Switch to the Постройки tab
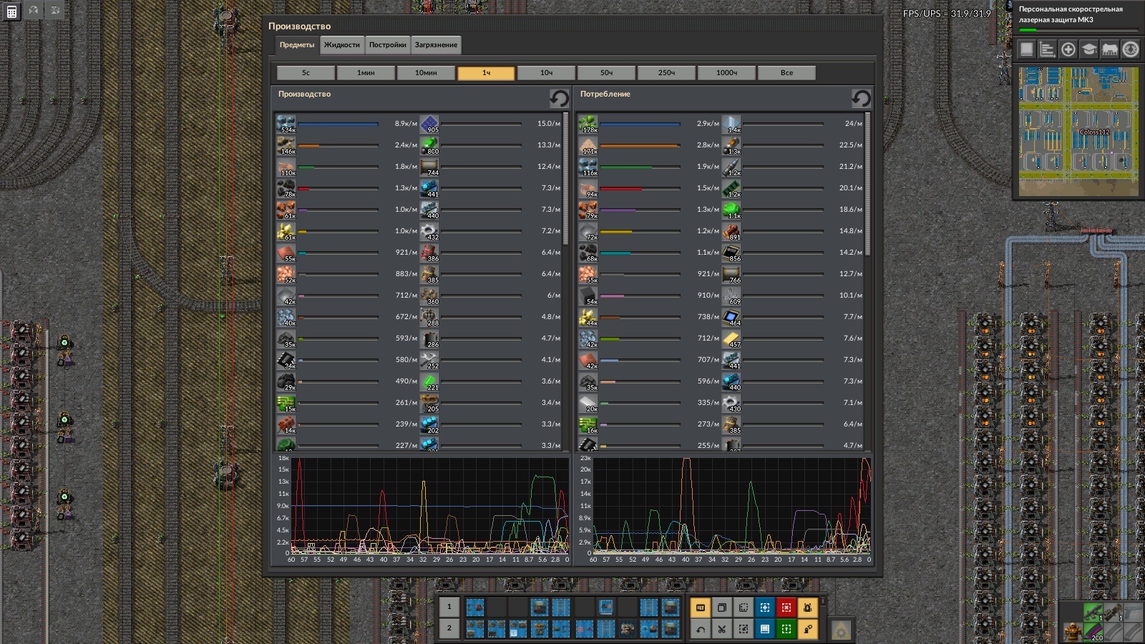The width and height of the screenshot is (1145, 644). pyautogui.click(x=387, y=45)
